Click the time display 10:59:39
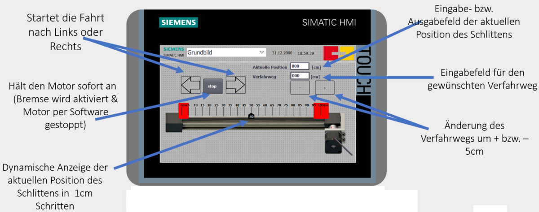The height and width of the screenshot is (212, 539). coord(306,53)
